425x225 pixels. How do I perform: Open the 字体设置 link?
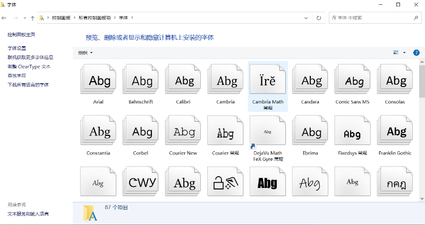(17, 48)
